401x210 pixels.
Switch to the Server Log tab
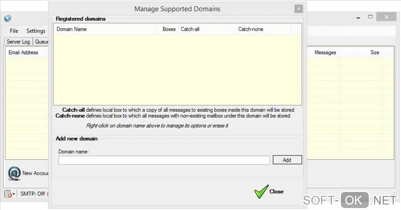point(18,42)
